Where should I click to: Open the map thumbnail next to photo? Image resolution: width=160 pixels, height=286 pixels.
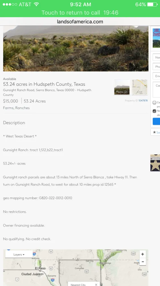(x=140, y=87)
